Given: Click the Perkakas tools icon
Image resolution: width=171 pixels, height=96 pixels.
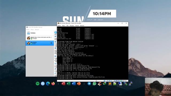Looking at the screenshot, I should coord(29,33).
